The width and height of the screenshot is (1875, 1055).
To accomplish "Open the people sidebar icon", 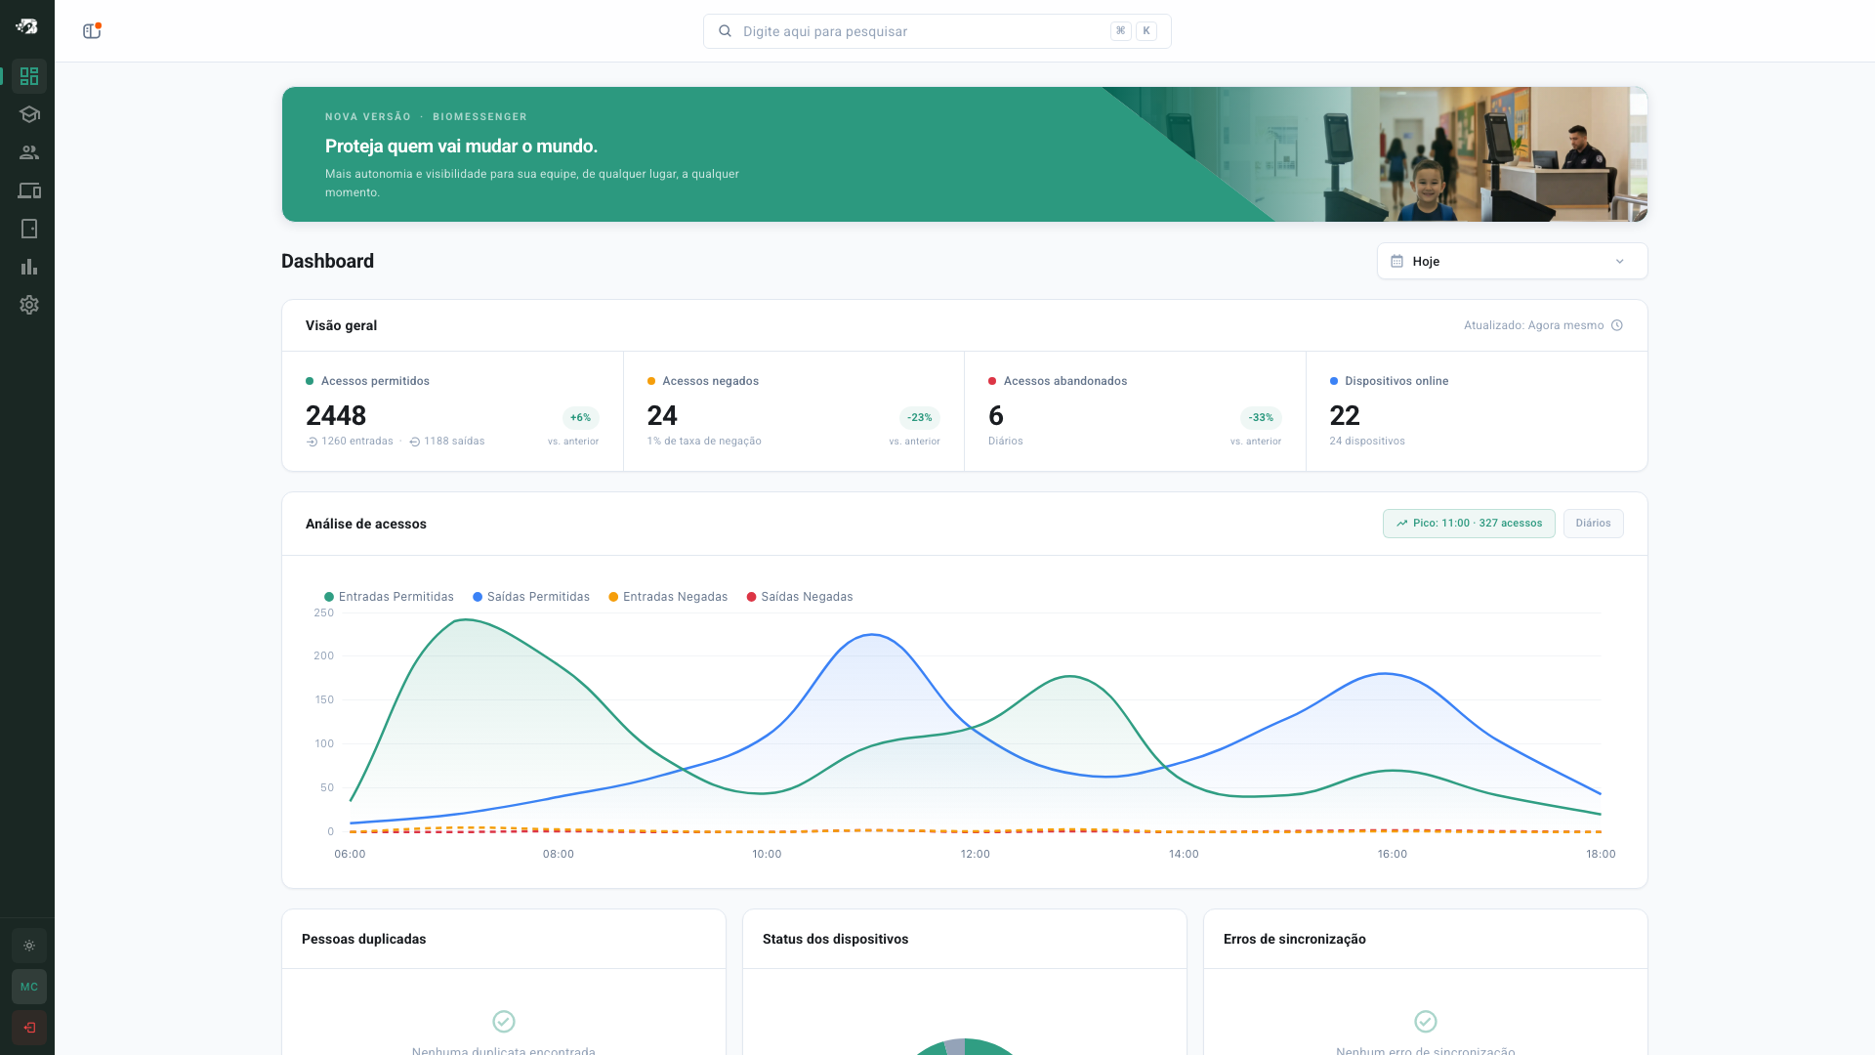I will click(x=29, y=152).
